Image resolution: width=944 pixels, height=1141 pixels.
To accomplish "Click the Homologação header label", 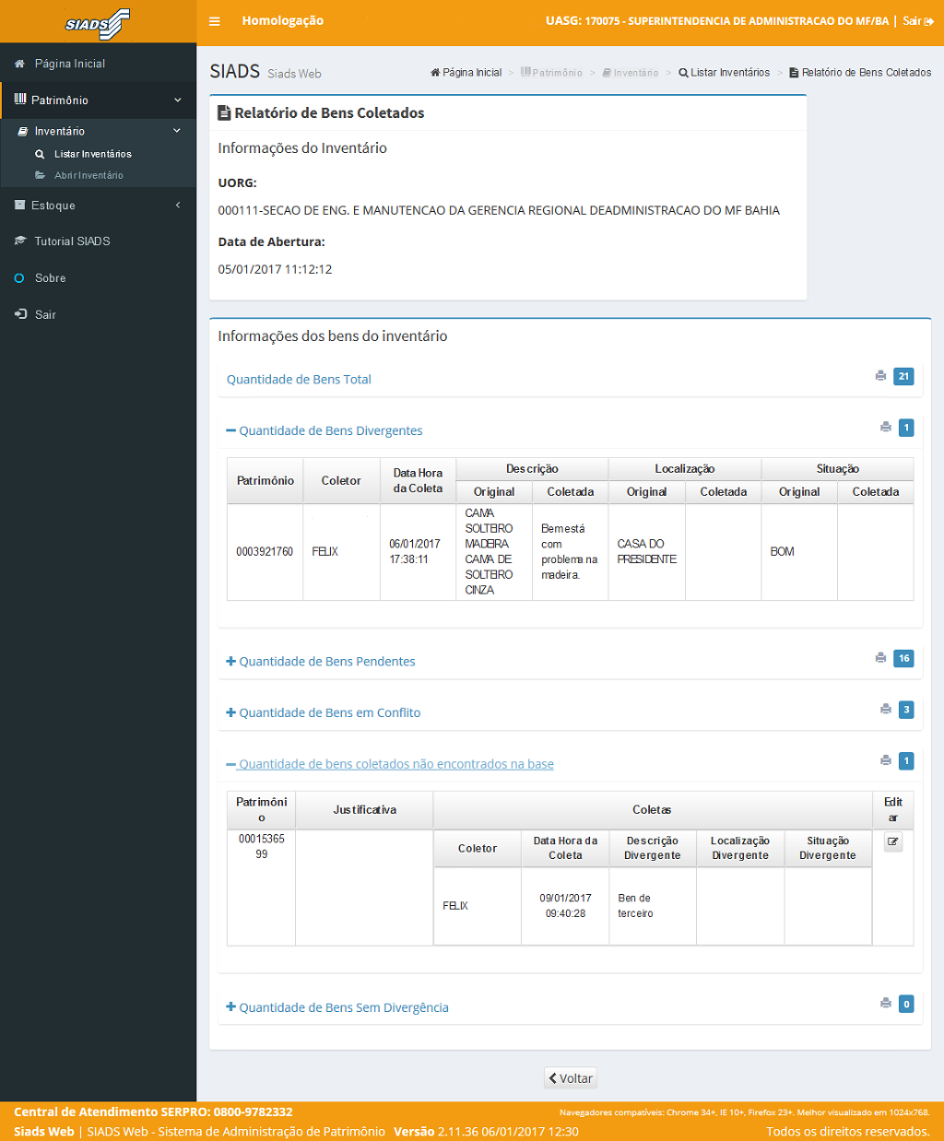I will [x=282, y=21].
